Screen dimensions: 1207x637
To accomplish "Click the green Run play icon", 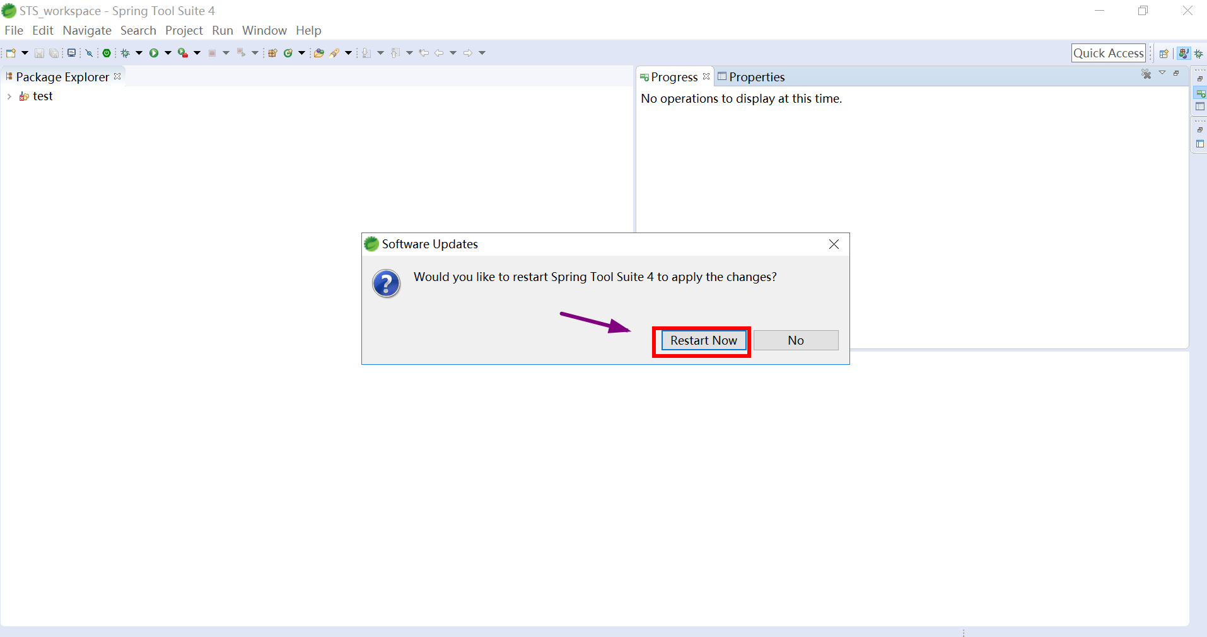I will pos(154,53).
